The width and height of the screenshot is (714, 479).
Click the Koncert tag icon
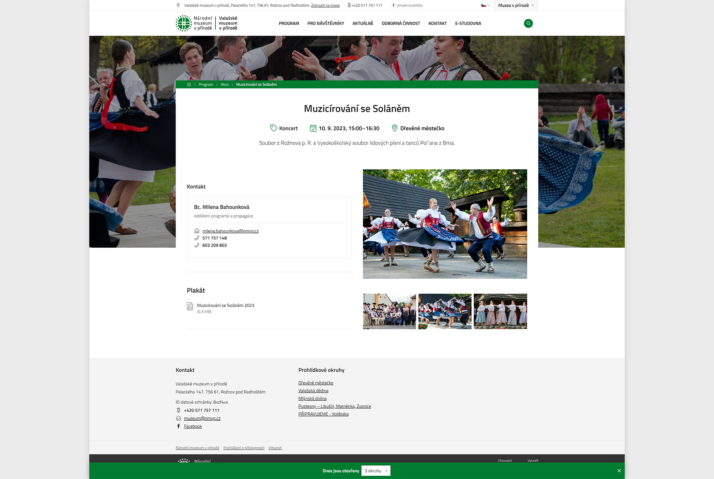pyautogui.click(x=273, y=128)
